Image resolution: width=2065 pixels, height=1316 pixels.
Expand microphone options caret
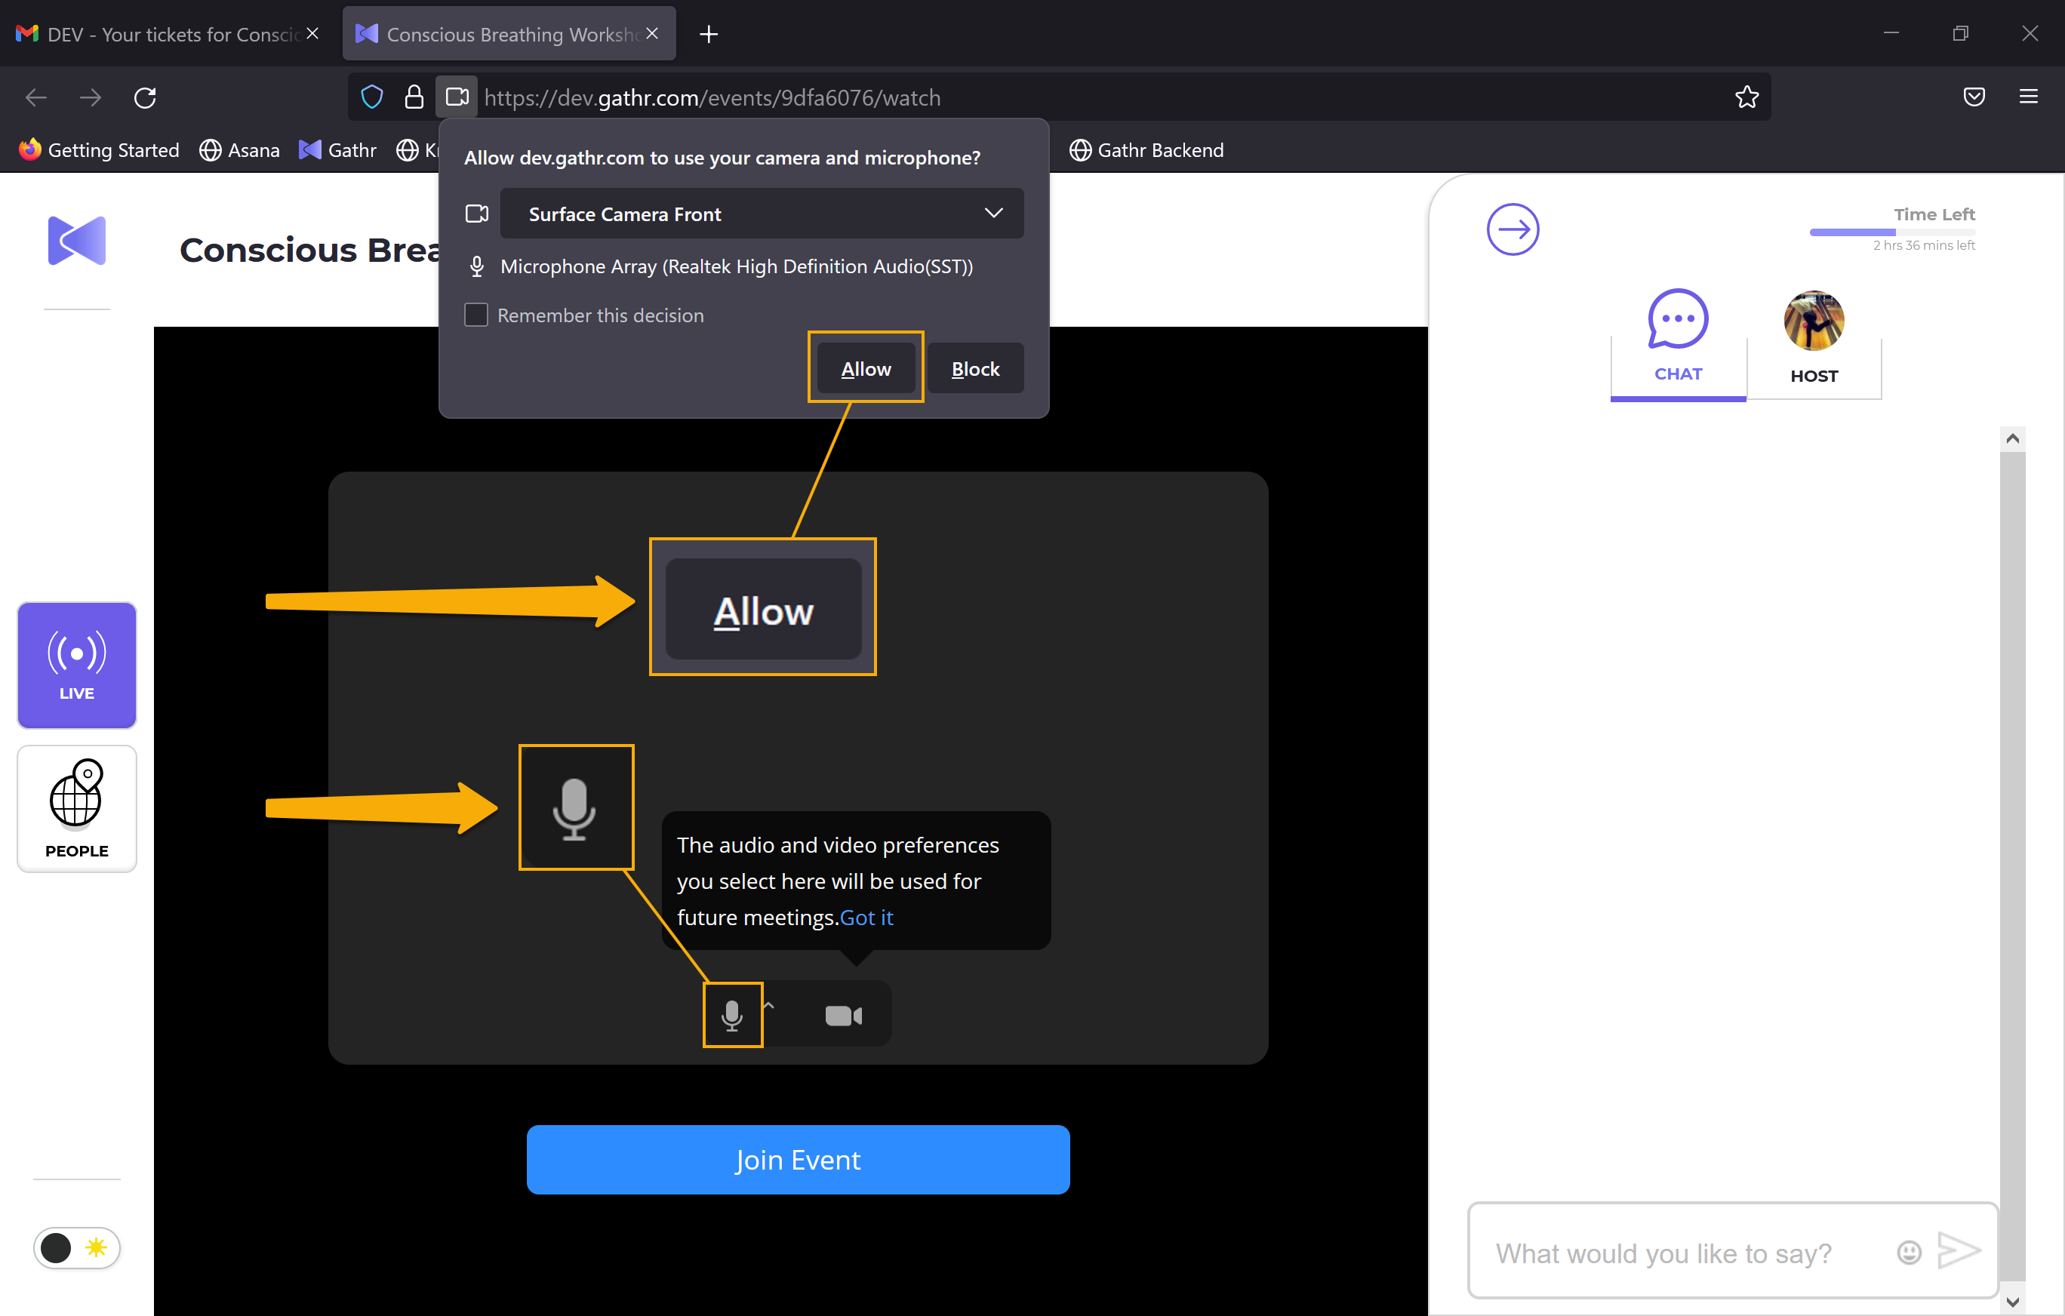pos(769,1006)
